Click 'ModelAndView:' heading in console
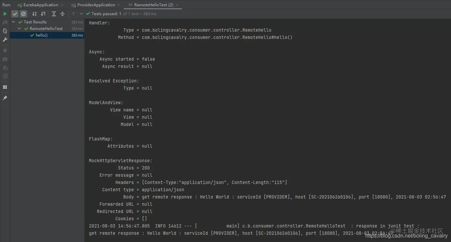 (x=106, y=103)
